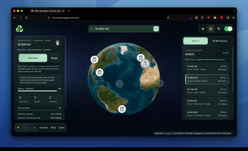The height and width of the screenshot is (151, 248).
Task: Click the R3-BCN-G01 search field
Action: [x=123, y=29]
